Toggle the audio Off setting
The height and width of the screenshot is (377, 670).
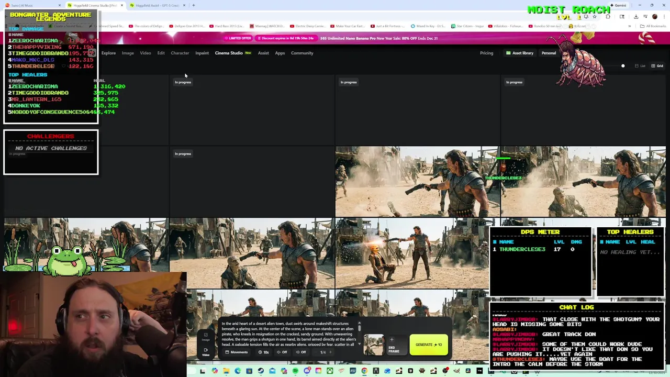(x=282, y=352)
